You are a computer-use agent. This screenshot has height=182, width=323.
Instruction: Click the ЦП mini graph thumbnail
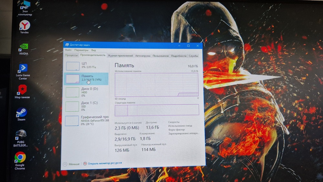click(73, 66)
